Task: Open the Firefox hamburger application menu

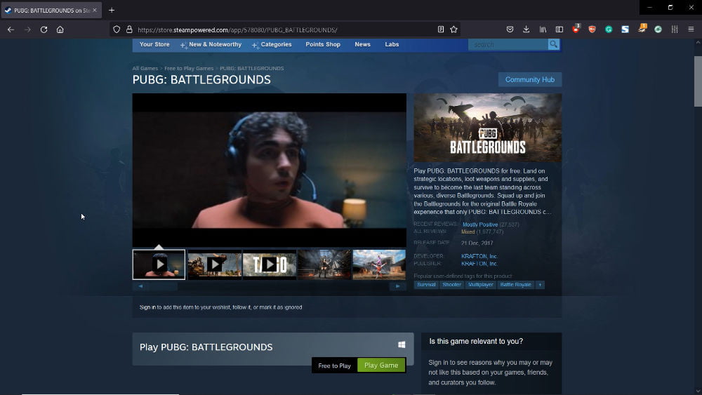Action: coord(691,29)
